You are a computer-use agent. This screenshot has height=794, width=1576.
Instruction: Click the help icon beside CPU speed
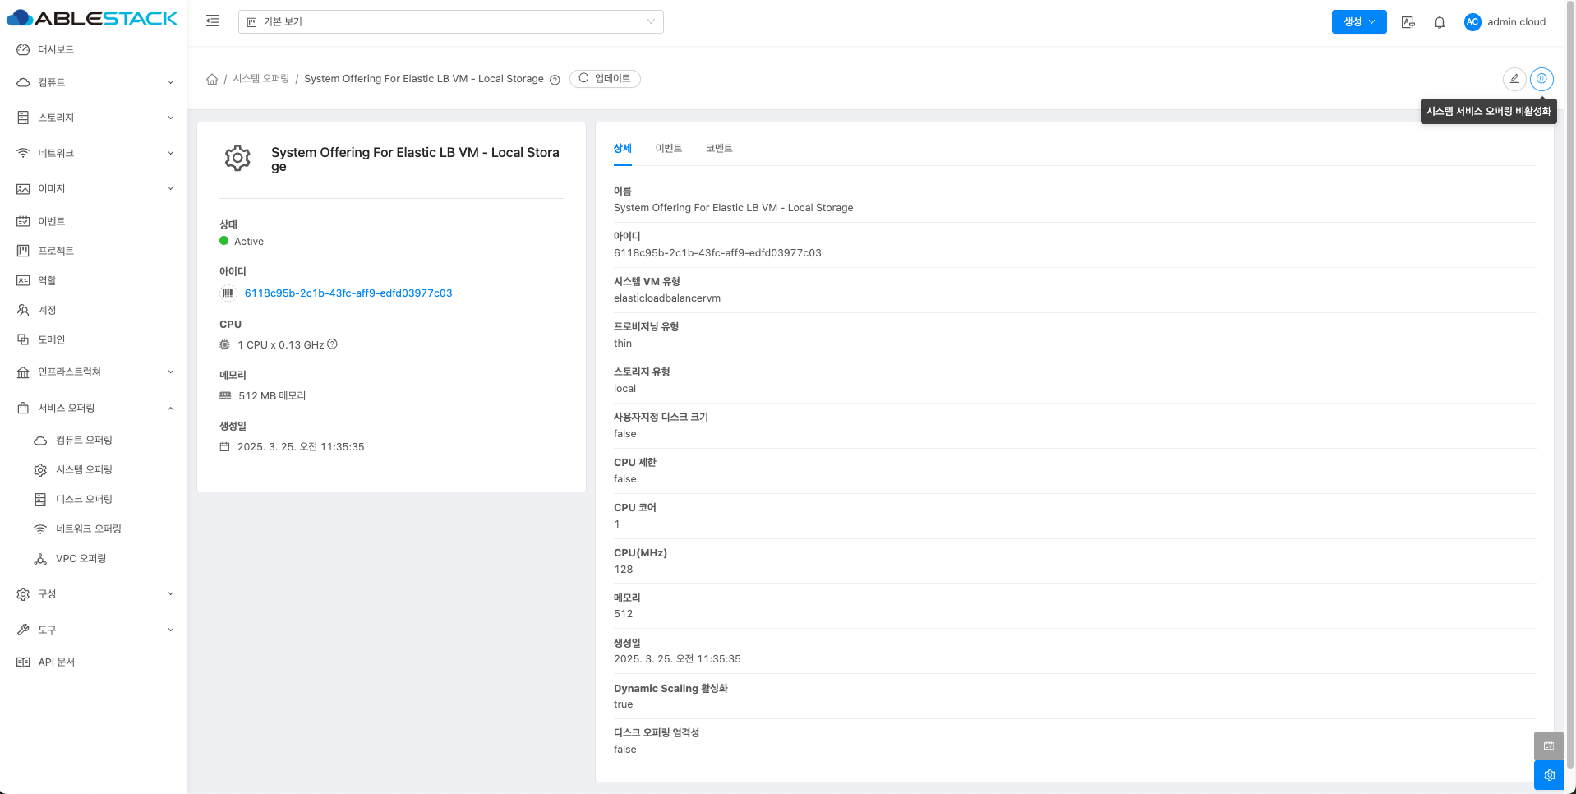tap(333, 344)
